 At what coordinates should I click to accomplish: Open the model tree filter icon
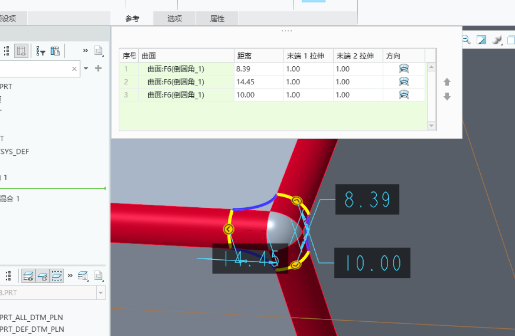click(x=41, y=51)
